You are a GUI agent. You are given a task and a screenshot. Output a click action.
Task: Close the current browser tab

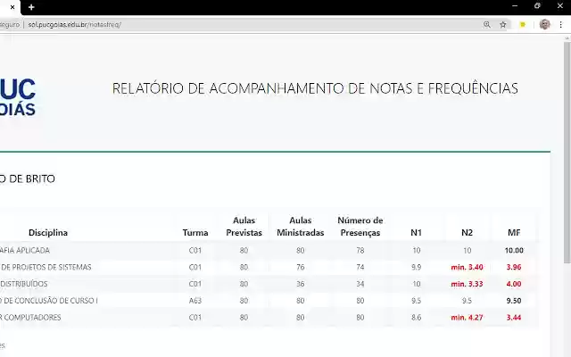click(12, 7)
